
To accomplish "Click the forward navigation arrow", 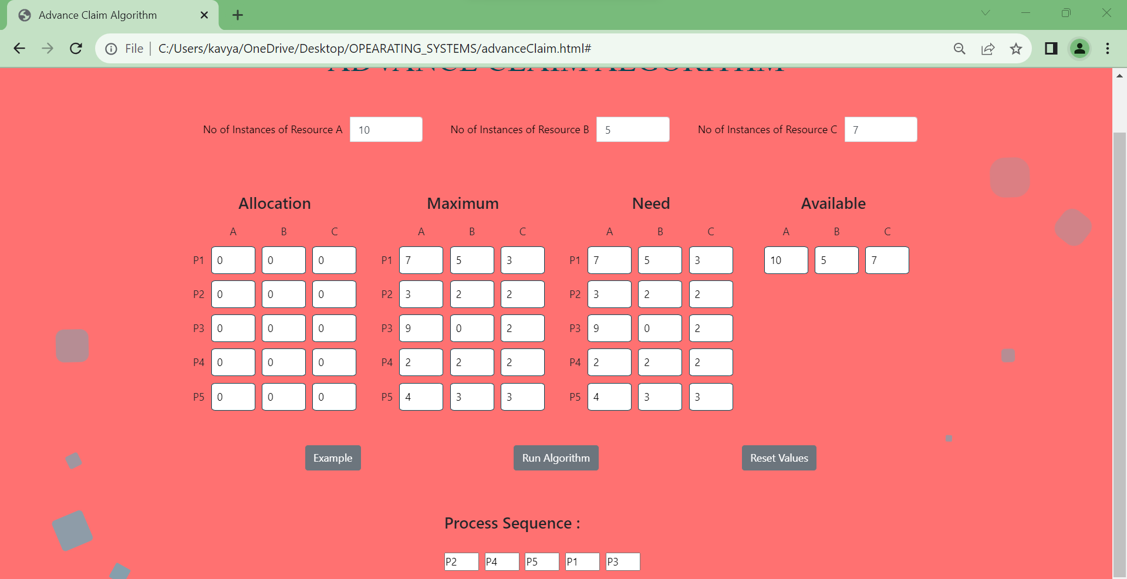I will 48,49.
